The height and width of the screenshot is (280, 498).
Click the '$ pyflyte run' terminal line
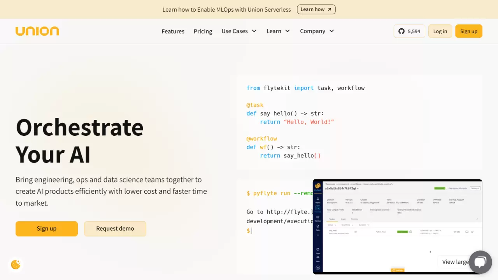coord(280,193)
